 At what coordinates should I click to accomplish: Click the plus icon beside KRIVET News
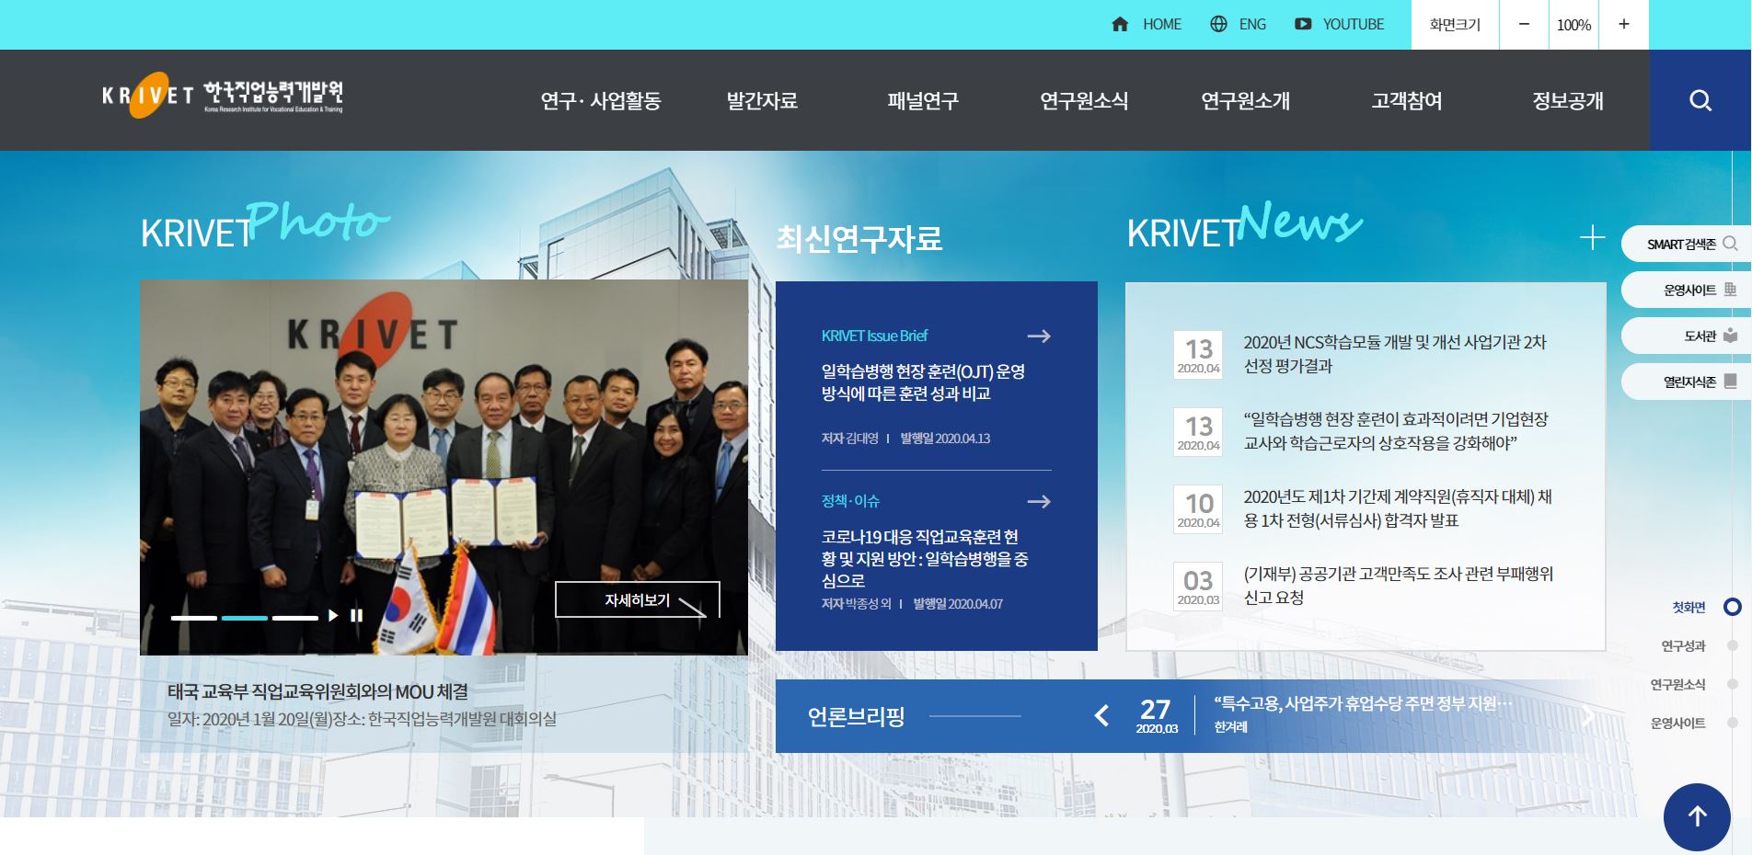coord(1592,238)
